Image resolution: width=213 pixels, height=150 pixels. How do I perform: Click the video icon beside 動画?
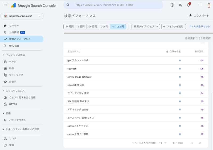coord(5,68)
